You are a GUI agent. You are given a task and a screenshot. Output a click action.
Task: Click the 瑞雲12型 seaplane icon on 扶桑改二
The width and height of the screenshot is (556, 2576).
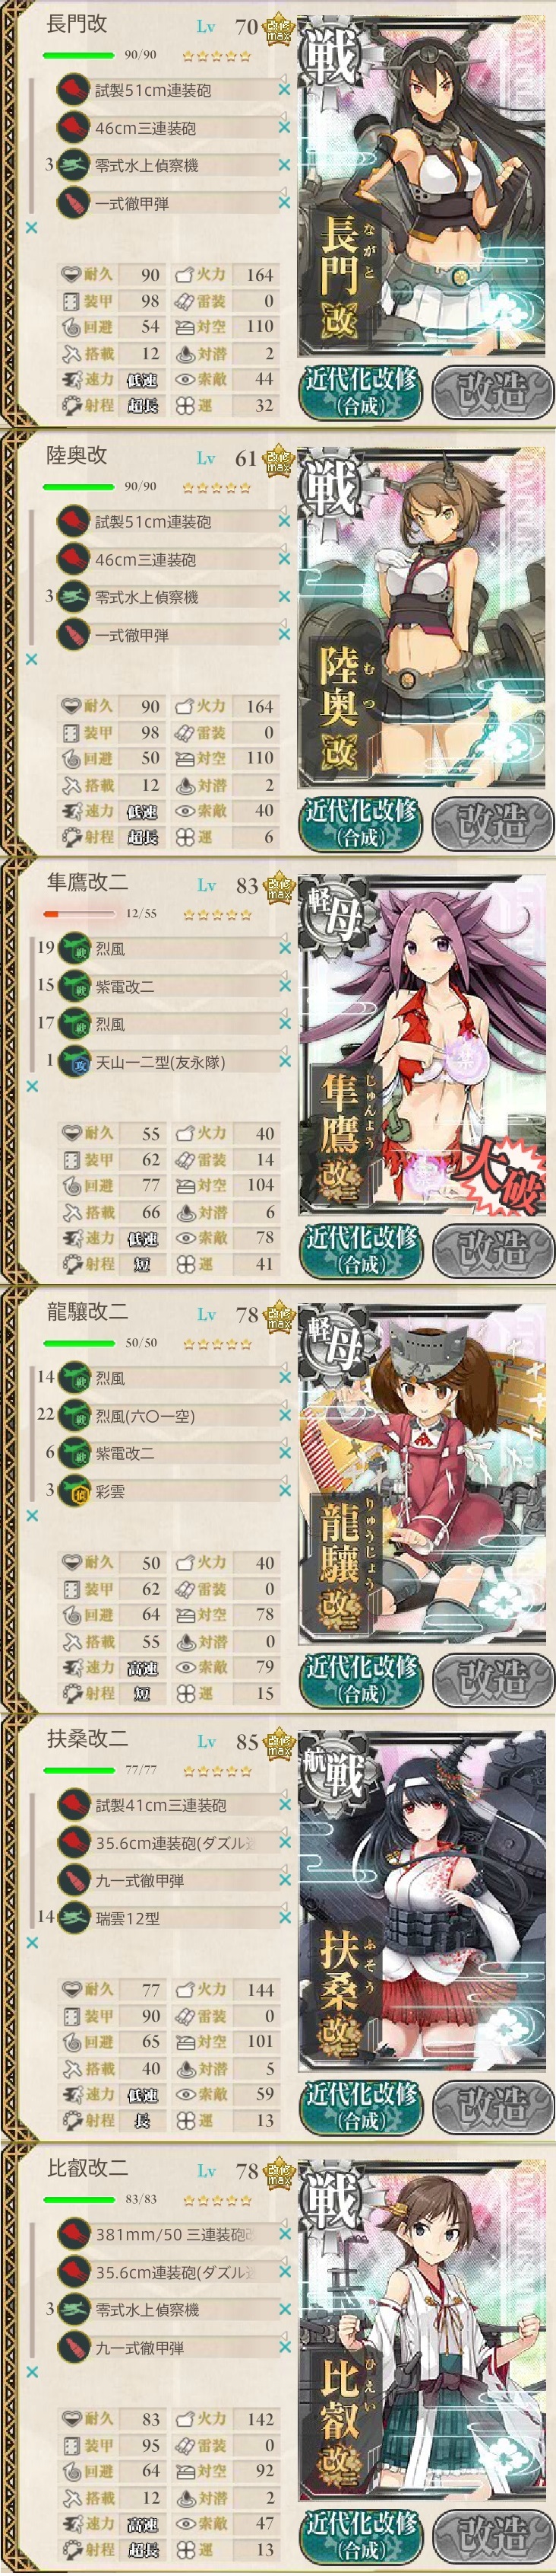[x=73, y=1918]
